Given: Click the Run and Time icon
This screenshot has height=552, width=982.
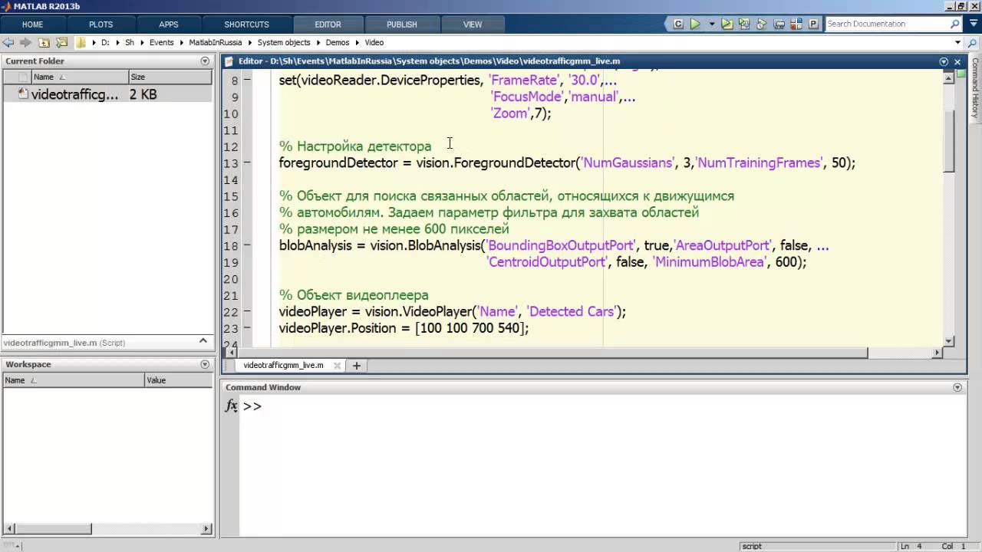Looking at the screenshot, I should coord(761,24).
